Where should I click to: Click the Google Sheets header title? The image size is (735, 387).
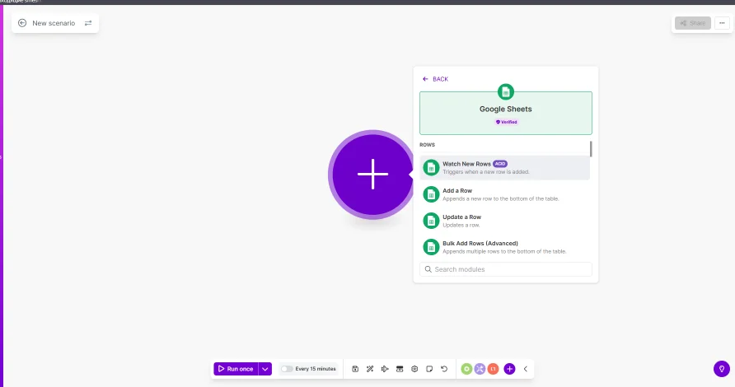click(x=506, y=110)
